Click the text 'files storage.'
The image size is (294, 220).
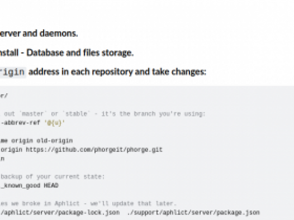click(x=108, y=52)
